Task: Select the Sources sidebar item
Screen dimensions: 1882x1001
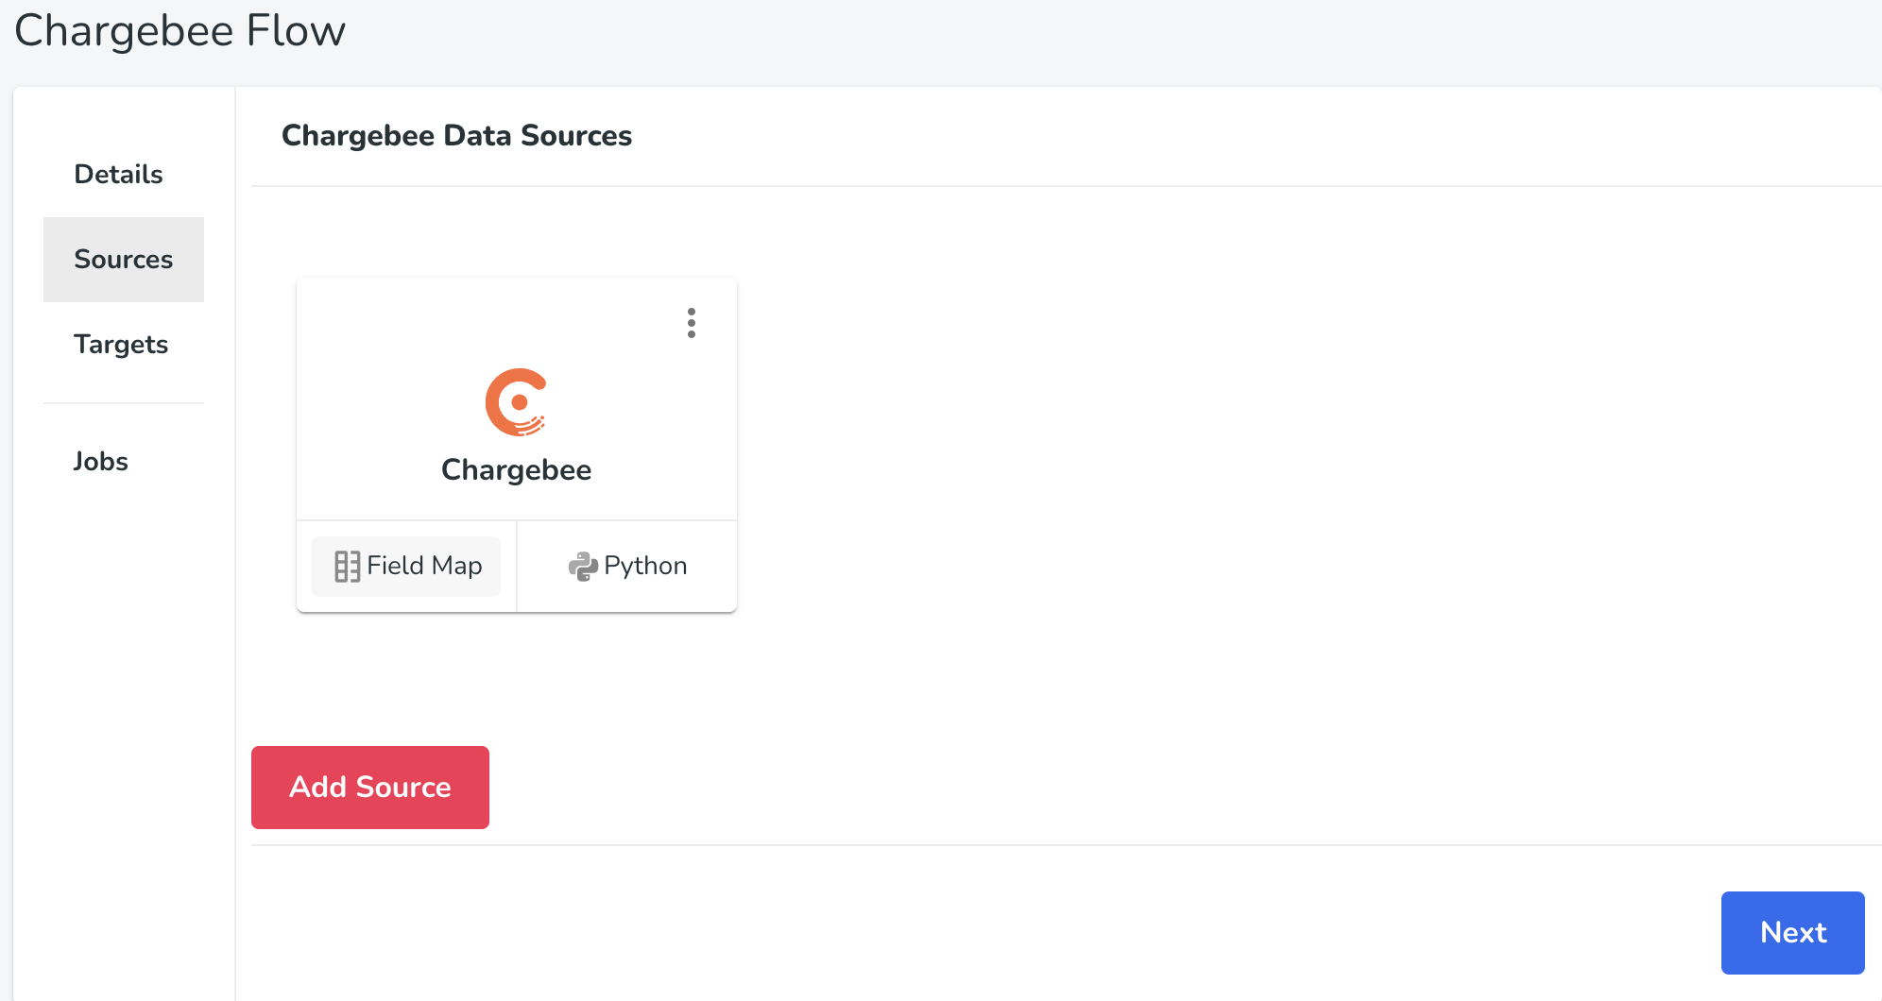Action: 124,260
